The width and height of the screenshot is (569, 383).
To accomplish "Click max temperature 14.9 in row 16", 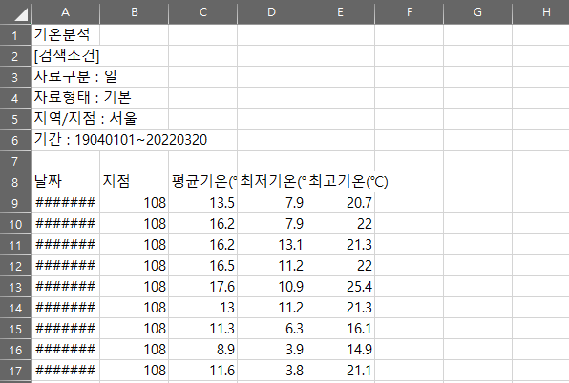I will click(x=340, y=350).
